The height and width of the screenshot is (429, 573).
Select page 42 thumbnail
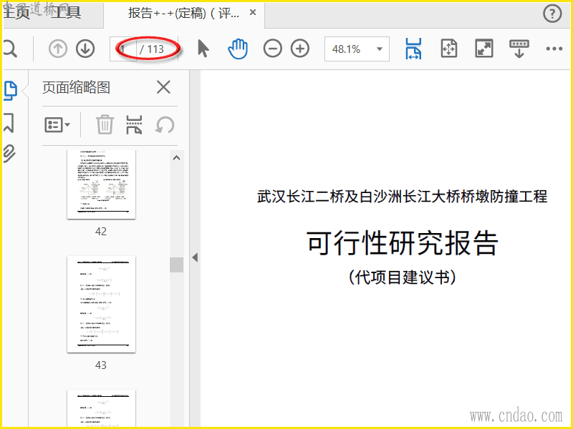pyautogui.click(x=101, y=184)
